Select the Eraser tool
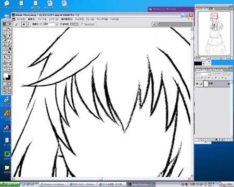Image resolution: width=234 pixels, height=187 pixels. [5, 49]
